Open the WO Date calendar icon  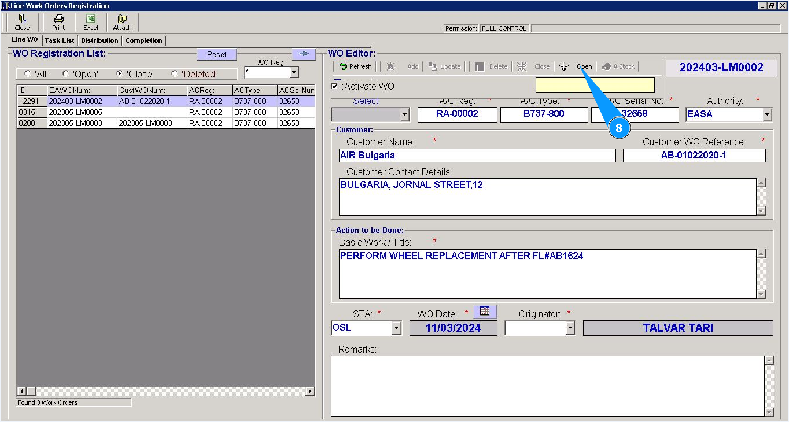click(x=485, y=312)
